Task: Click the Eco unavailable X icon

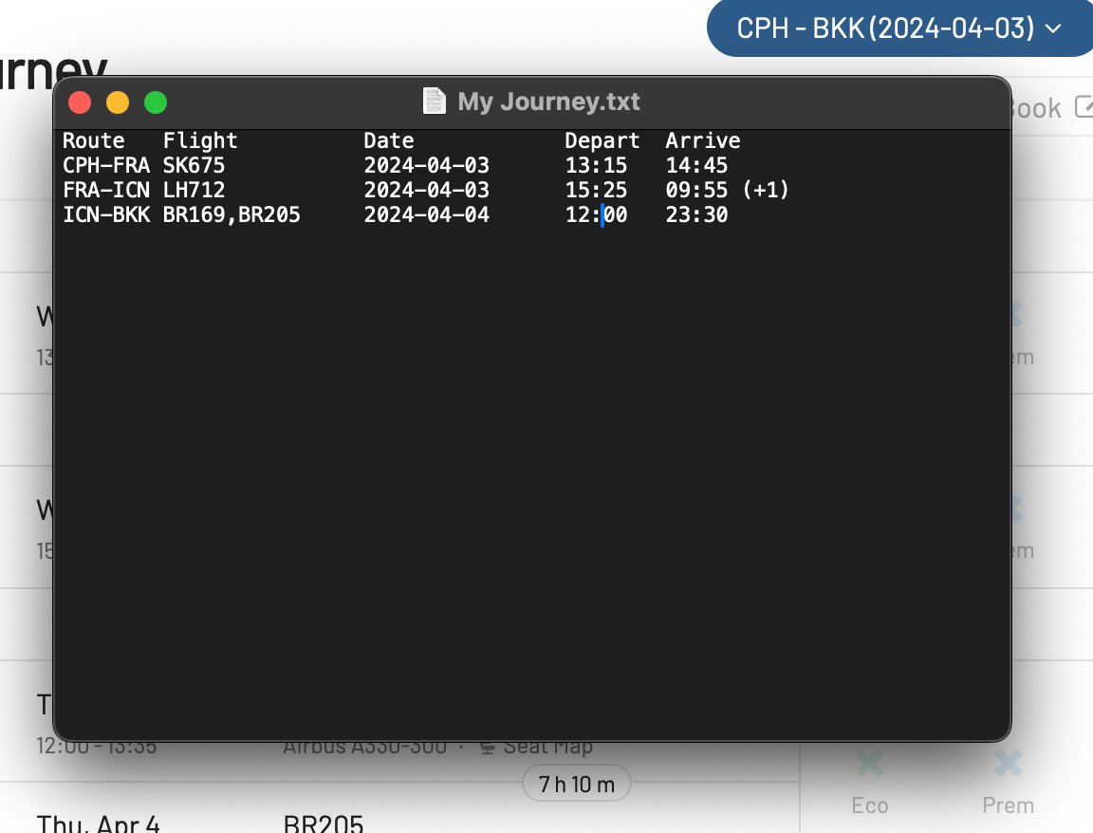Action: point(869,762)
